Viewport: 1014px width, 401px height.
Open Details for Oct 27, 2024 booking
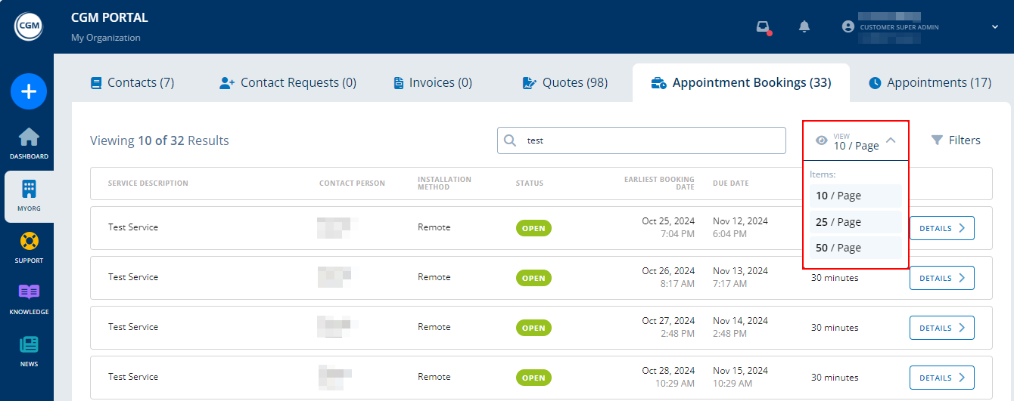942,328
